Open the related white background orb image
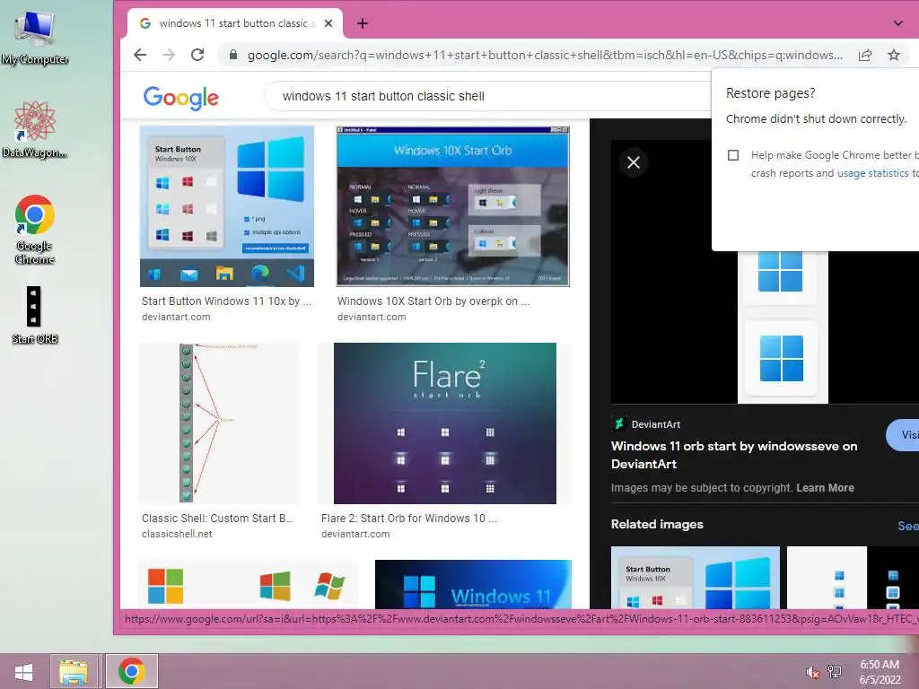 (x=827, y=578)
